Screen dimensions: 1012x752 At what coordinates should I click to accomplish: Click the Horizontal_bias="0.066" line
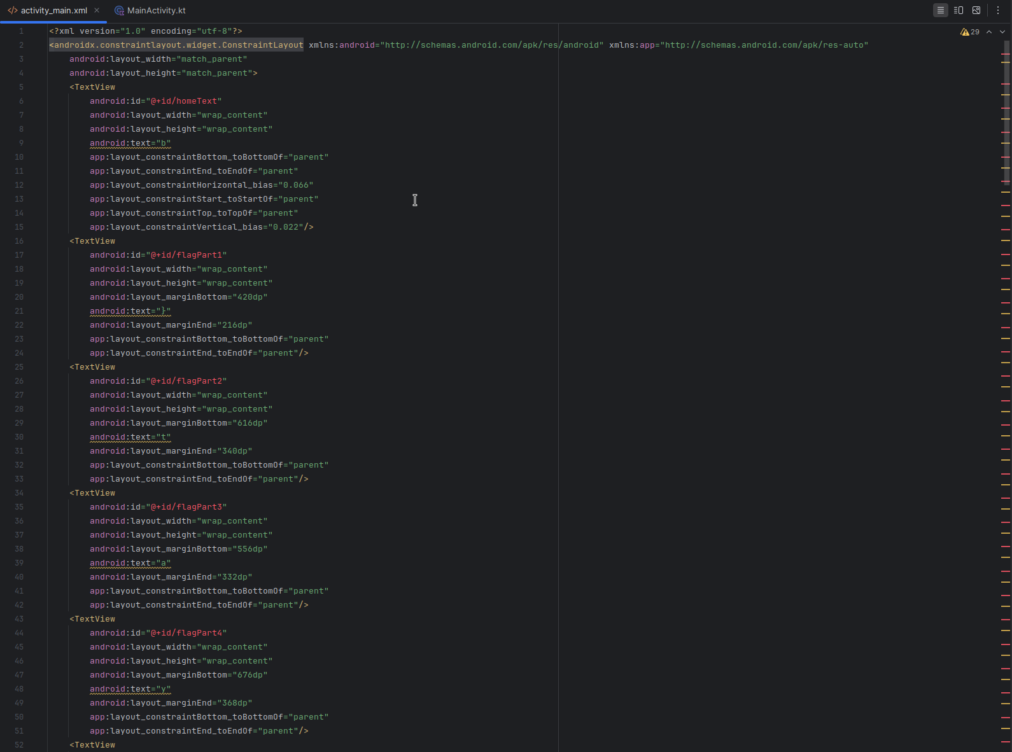coord(202,185)
